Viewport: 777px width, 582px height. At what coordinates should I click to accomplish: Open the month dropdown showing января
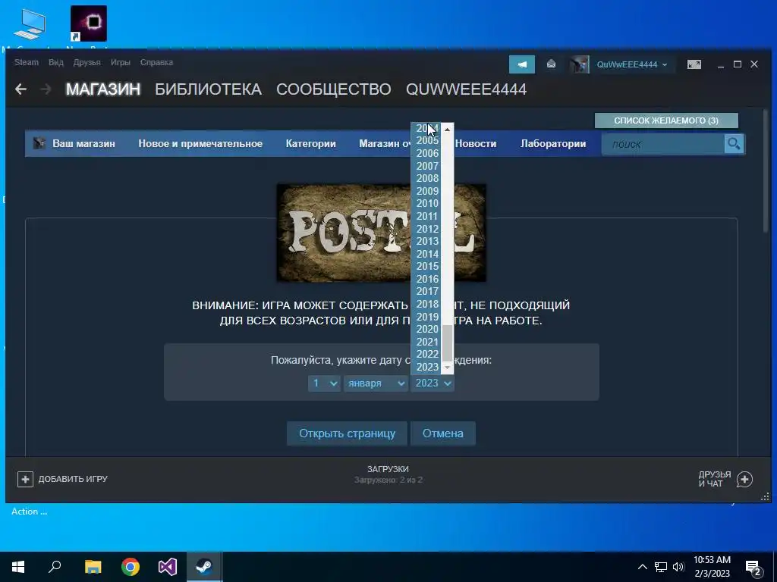point(376,383)
